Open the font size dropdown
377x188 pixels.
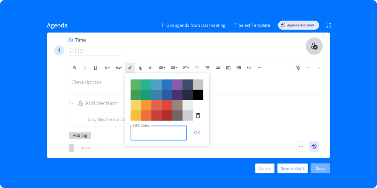coord(118,68)
